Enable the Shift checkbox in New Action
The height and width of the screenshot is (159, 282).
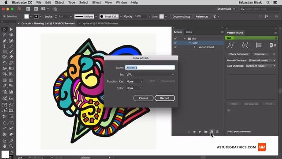147,81
